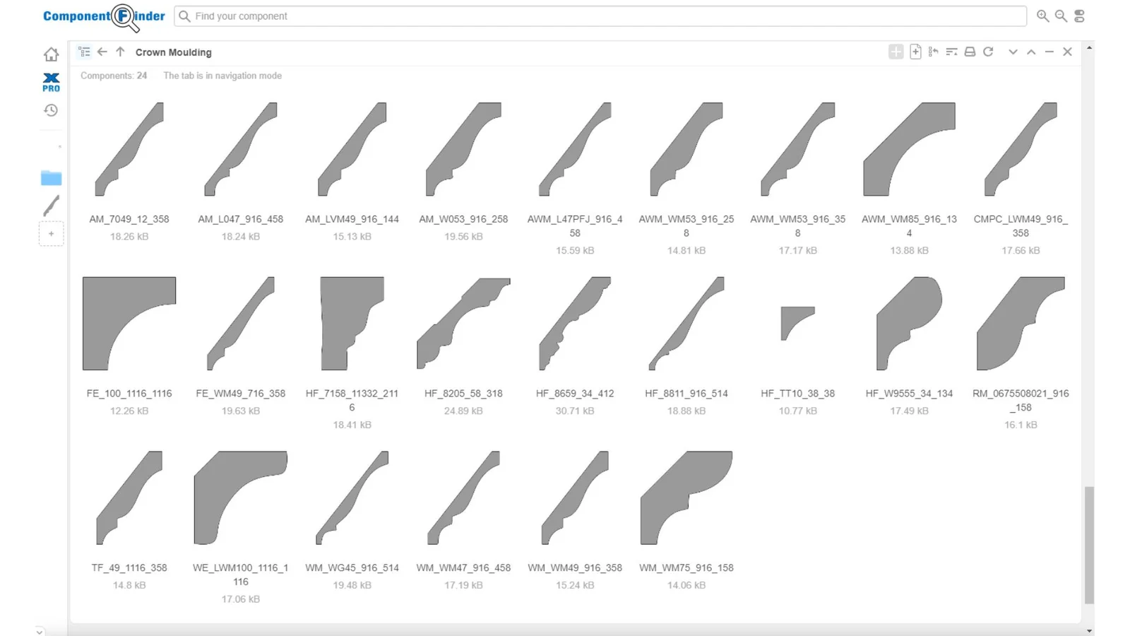Open the history clock icon
This screenshot has height=636, width=1130.
[x=51, y=110]
